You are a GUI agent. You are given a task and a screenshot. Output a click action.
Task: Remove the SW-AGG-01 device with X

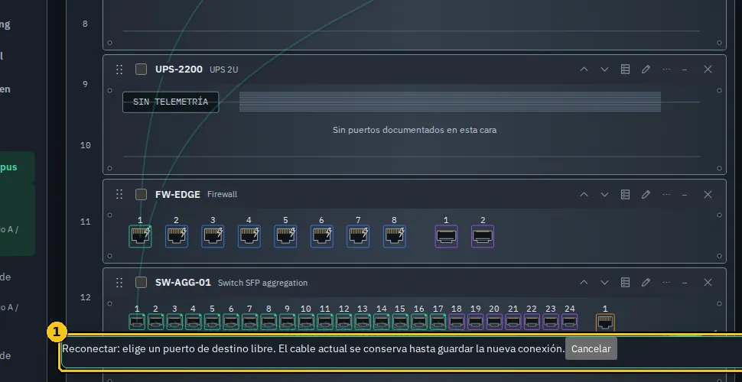coord(708,283)
